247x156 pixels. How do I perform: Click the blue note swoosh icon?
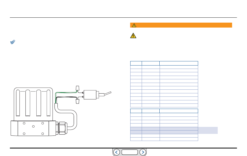13,42
